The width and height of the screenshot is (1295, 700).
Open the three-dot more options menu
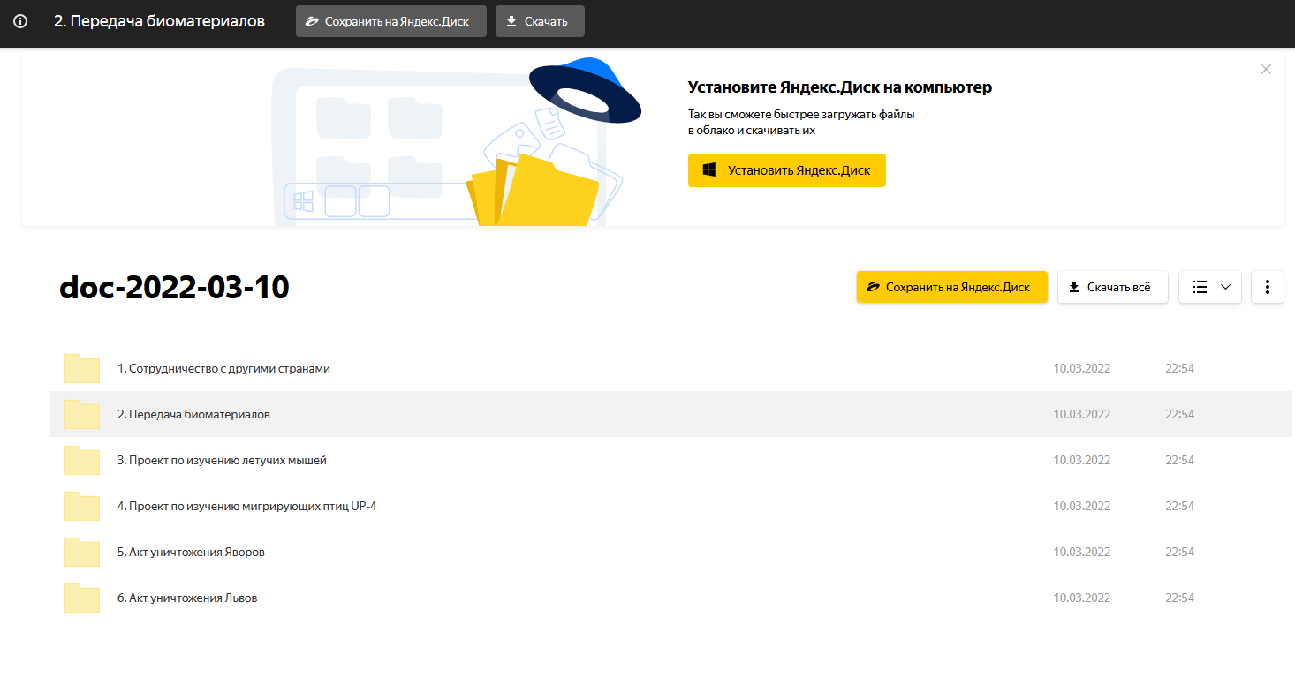click(1268, 287)
